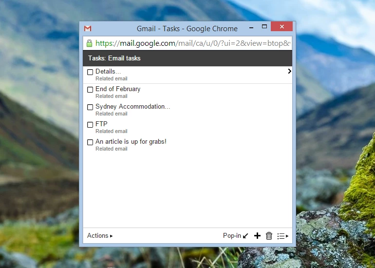Click the green padlock security icon
Image resolution: width=375 pixels, height=268 pixels.
click(89, 43)
